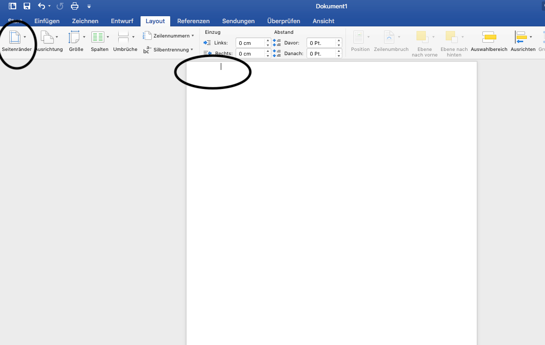Viewport: 545px width, 345px height.
Task: Click the Spalten columns icon
Action: click(98, 37)
